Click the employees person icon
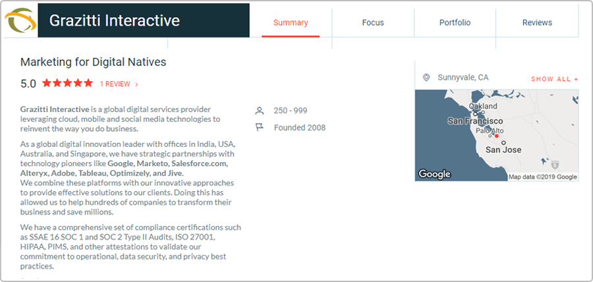 click(260, 111)
